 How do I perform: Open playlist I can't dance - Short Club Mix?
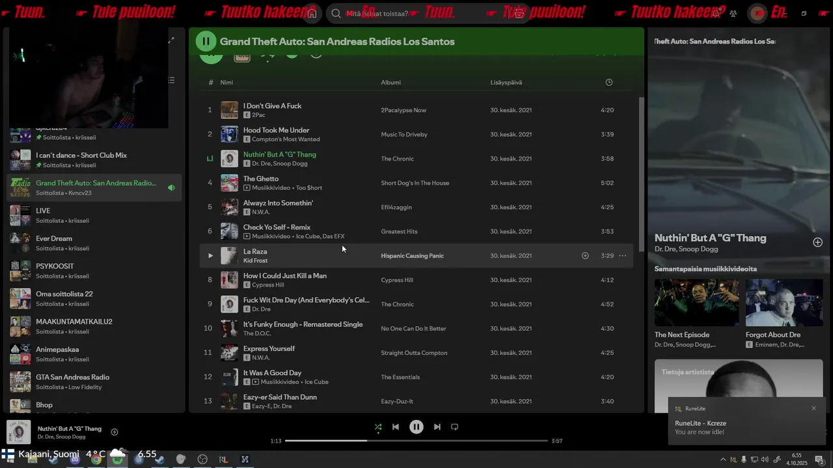pyautogui.click(x=94, y=160)
